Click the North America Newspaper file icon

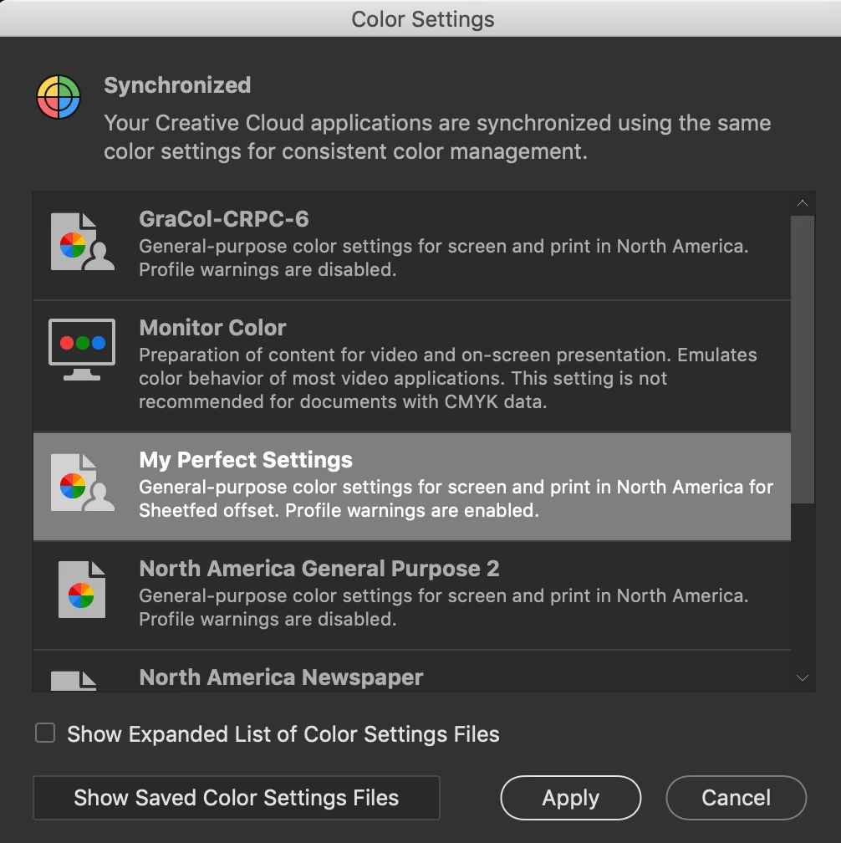point(74,681)
